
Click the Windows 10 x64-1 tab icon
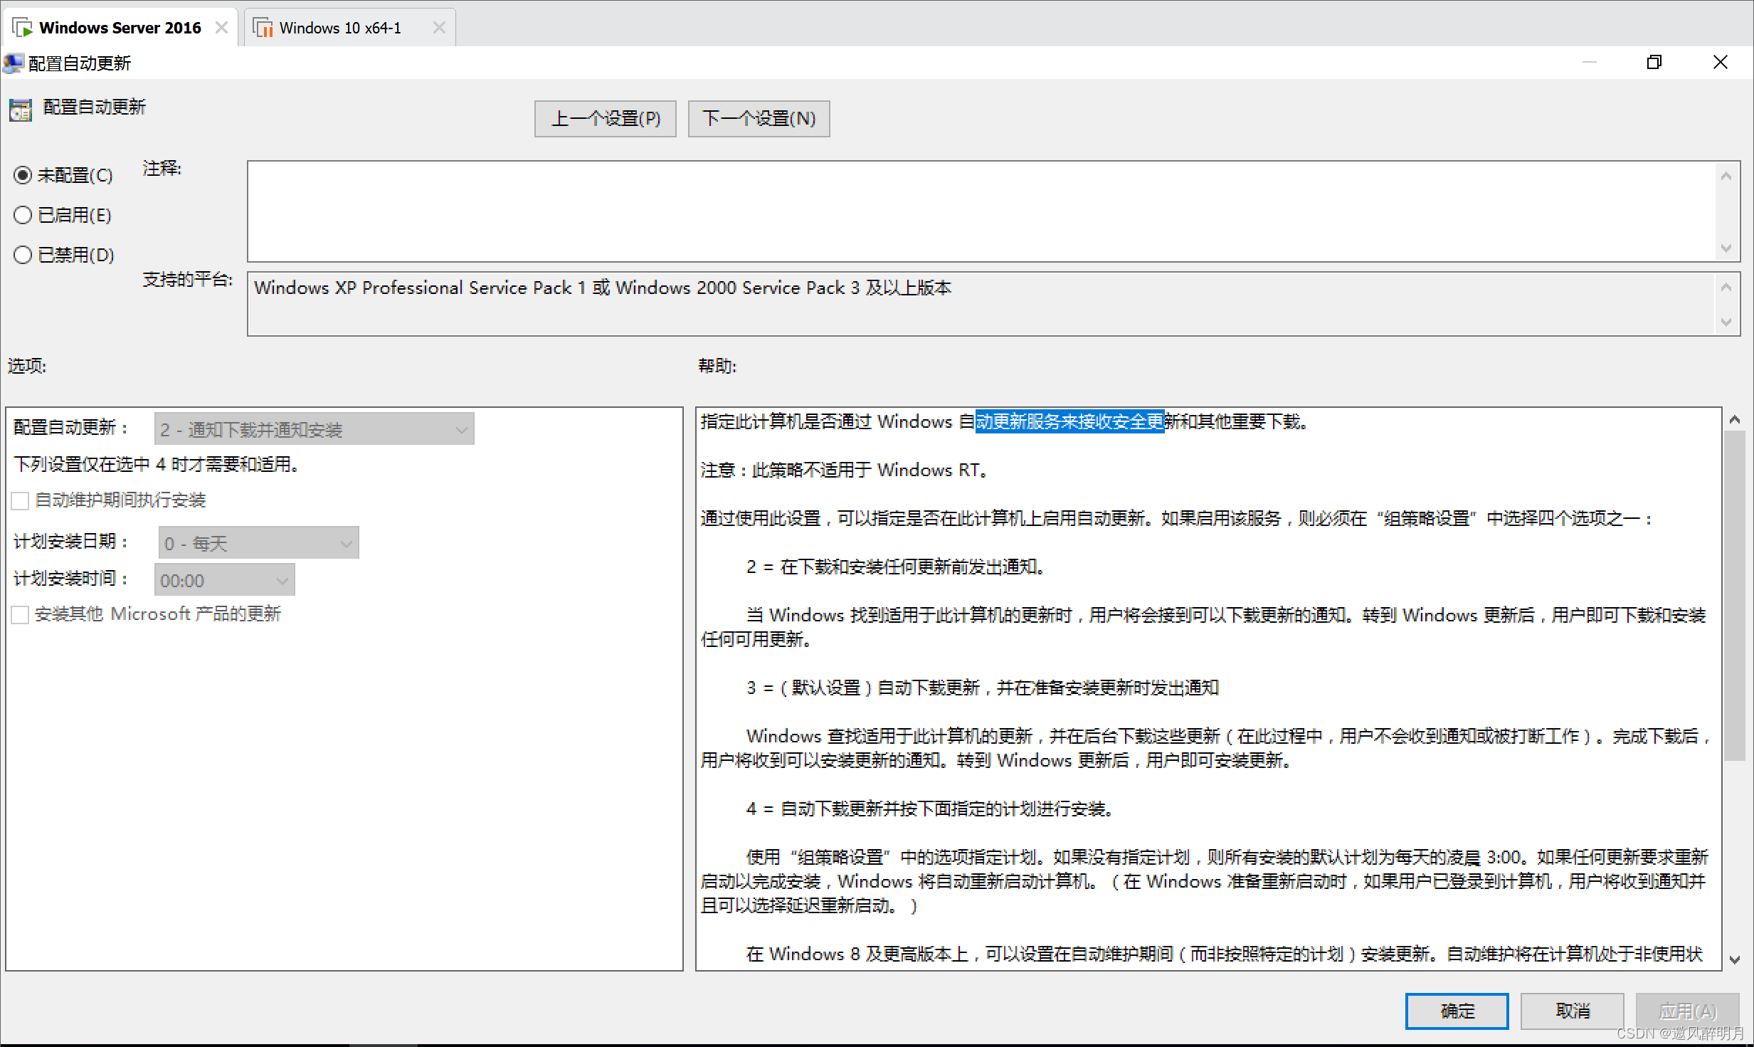[263, 28]
